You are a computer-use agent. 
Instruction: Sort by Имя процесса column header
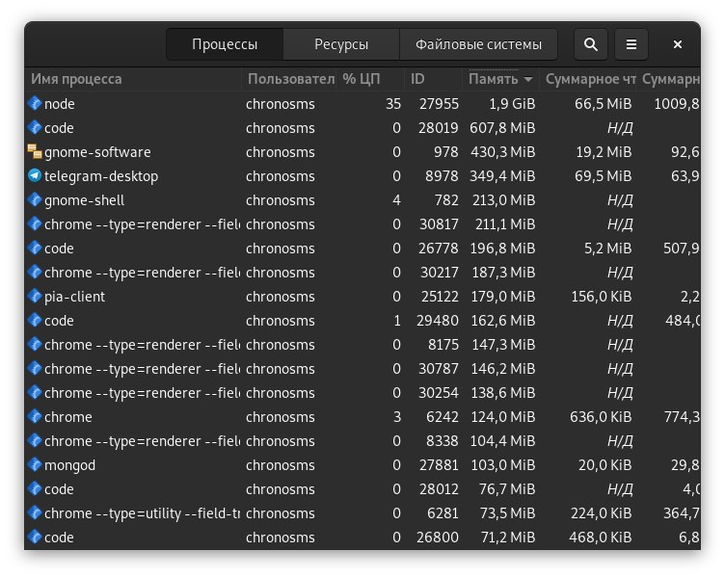pyautogui.click(x=133, y=79)
